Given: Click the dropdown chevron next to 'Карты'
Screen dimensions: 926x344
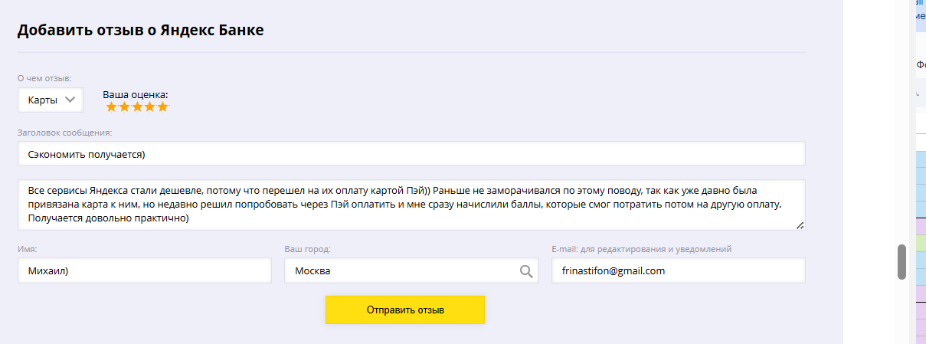Looking at the screenshot, I should click(x=70, y=100).
